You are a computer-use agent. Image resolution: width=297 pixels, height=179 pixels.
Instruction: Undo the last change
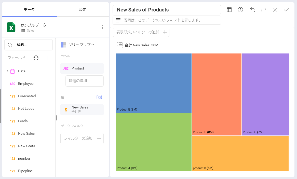[252, 10]
